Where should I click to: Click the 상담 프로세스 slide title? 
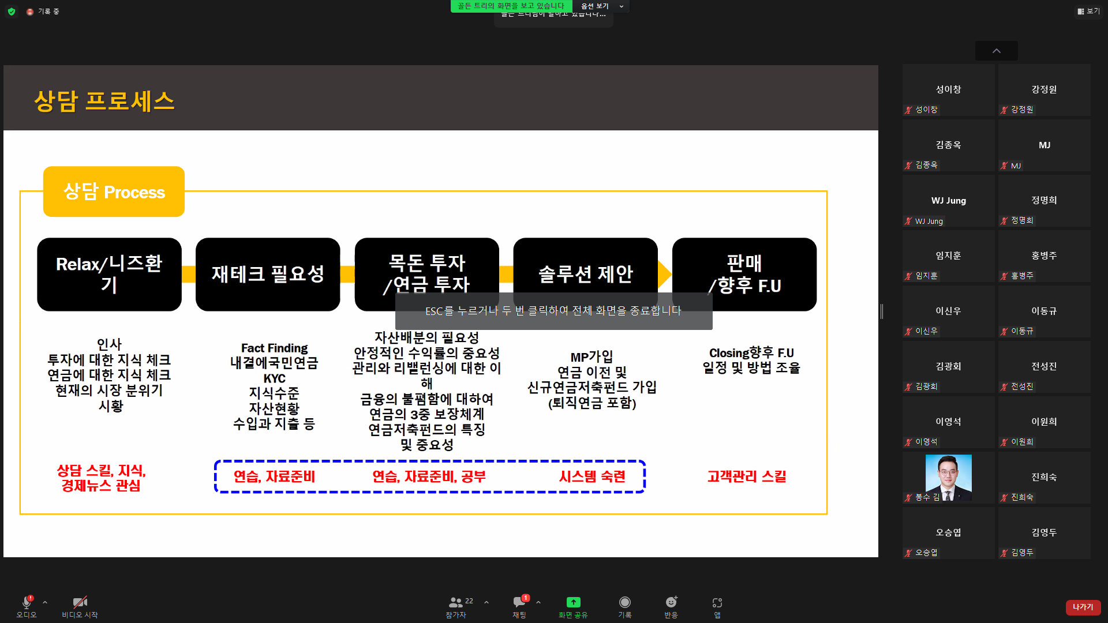[x=104, y=101]
